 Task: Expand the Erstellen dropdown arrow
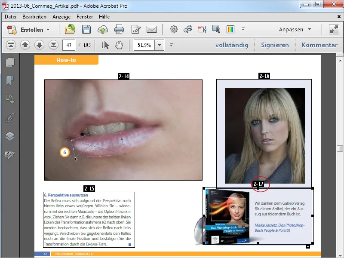pos(48,30)
